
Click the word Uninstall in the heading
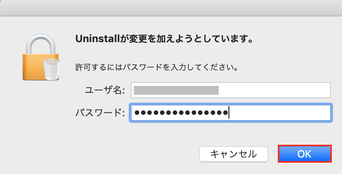pos(98,39)
